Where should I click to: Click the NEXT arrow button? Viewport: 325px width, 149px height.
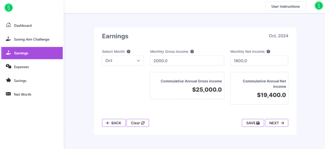click(x=276, y=123)
